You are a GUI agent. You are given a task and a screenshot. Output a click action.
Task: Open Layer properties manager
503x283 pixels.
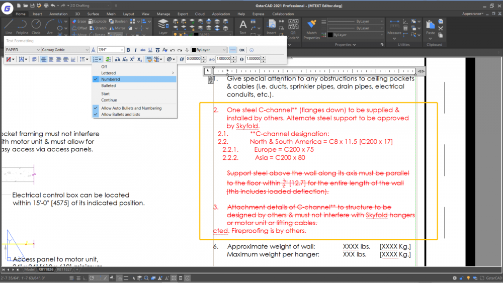coord(163,26)
